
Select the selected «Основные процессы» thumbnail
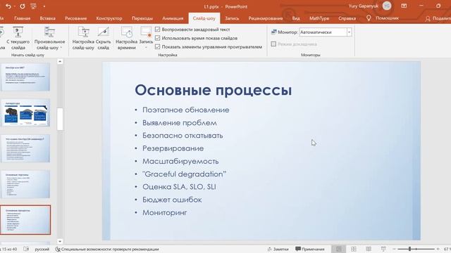coord(25,220)
